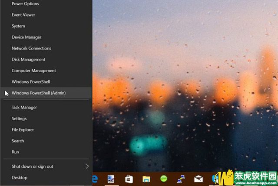This screenshot has height=186, width=278.
Task: Launch Computer Management
Action: tap(46, 71)
